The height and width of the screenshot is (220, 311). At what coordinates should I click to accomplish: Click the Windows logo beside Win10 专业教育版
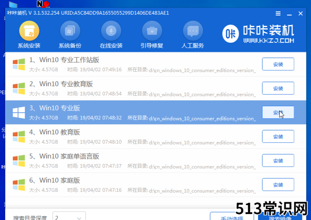(x=19, y=88)
